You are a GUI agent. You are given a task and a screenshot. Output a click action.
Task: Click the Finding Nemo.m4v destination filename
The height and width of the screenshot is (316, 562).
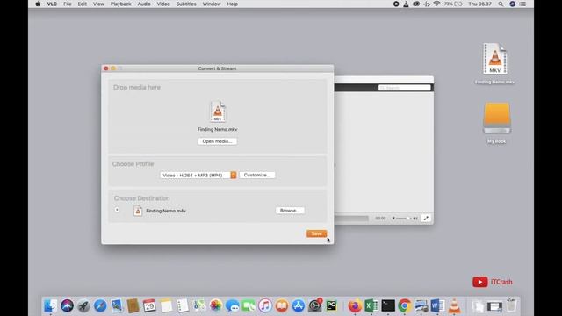[x=166, y=211]
